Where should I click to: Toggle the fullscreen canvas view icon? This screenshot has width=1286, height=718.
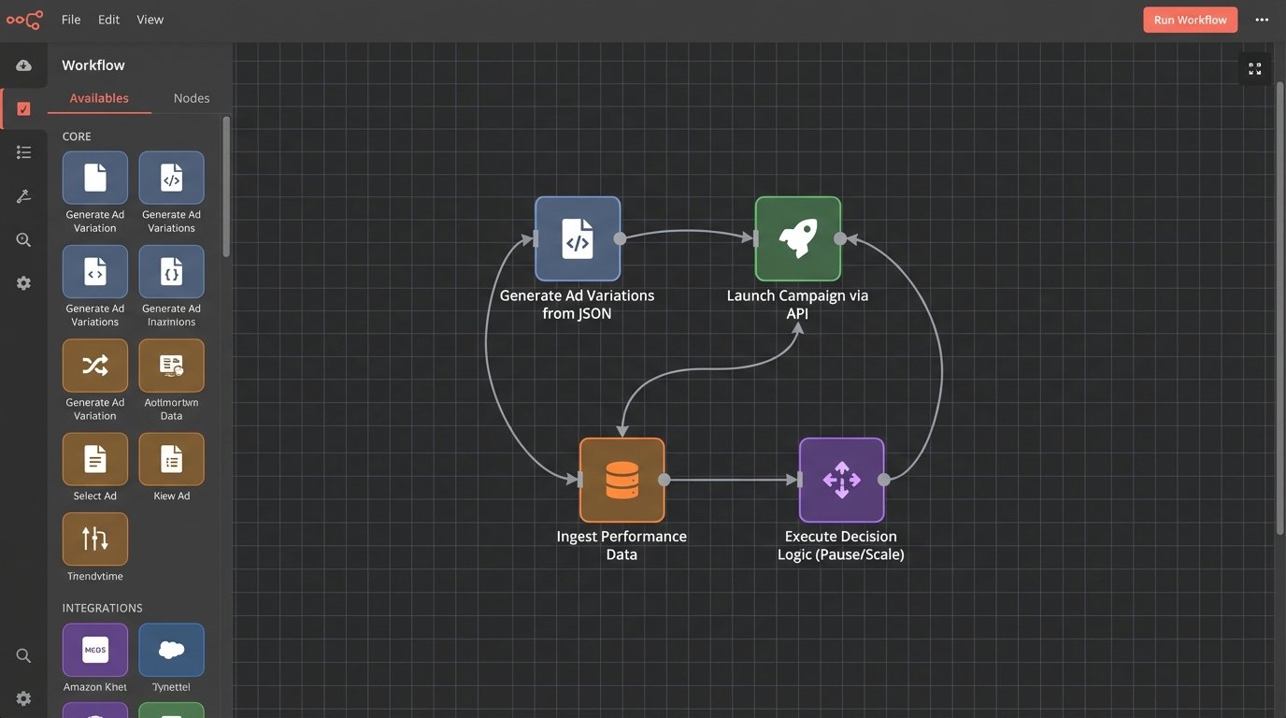(x=1254, y=67)
